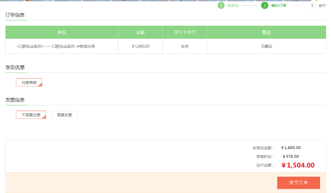Image resolution: width=331 pixels, height=193 pixels.
Task: Click the 订单信息 section heading
Action: tap(15, 15)
